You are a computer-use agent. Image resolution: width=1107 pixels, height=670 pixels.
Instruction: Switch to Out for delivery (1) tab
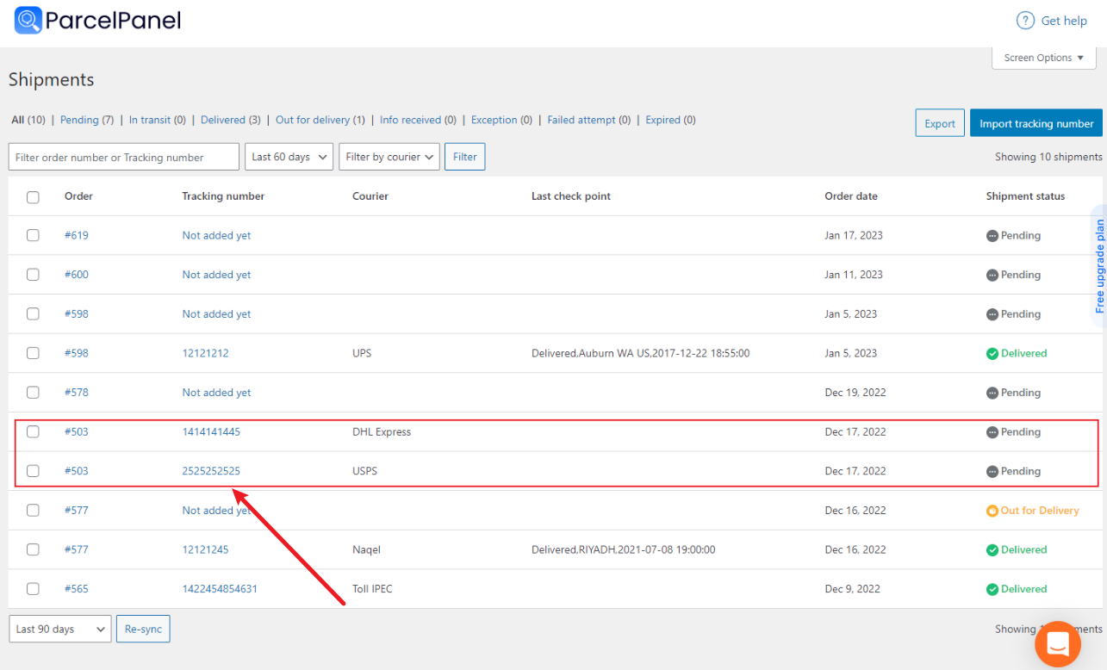320,120
